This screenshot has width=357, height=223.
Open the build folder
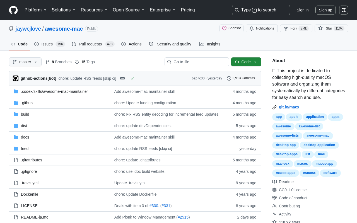pos(25,114)
